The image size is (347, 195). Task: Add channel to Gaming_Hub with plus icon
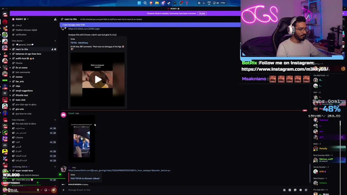point(55,167)
